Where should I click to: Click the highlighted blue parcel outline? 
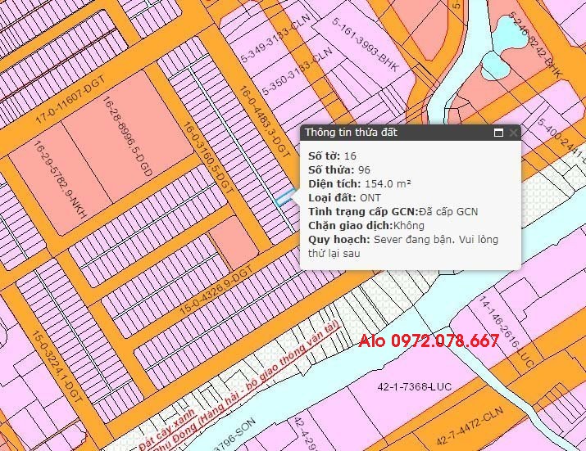[285, 198]
